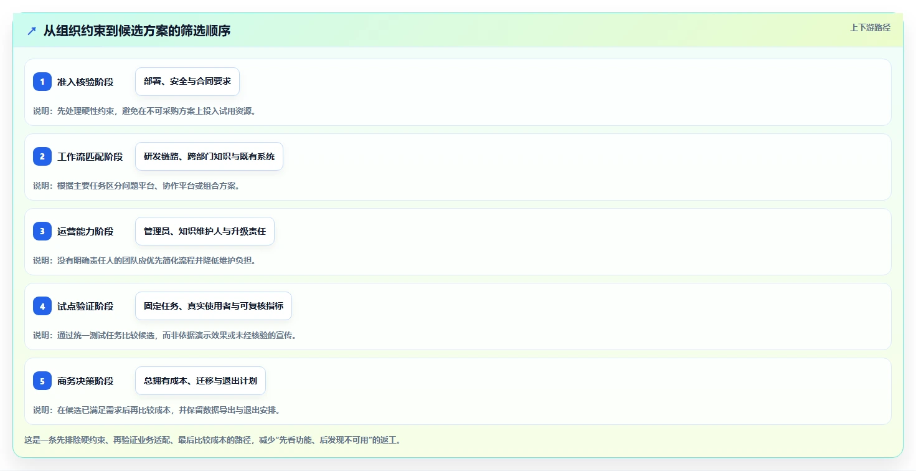Select step number 3 badge
Image resolution: width=916 pixels, height=471 pixels.
pos(42,231)
